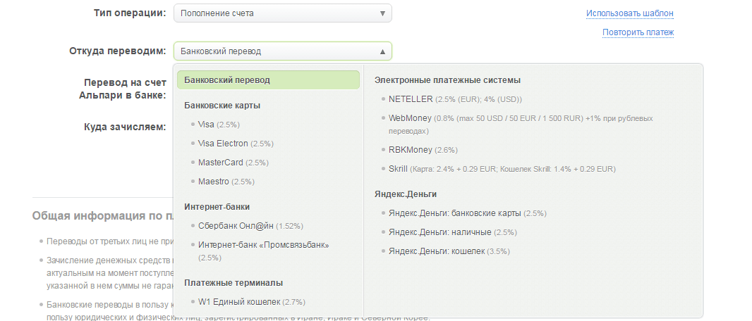Screen dimensions: 752x321
Task: Select MasterCard payment option
Action: click(x=233, y=163)
